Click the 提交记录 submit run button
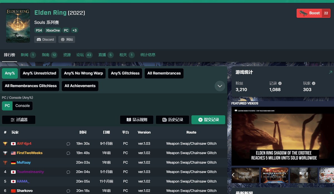The image size is (334, 194). [x=208, y=120]
